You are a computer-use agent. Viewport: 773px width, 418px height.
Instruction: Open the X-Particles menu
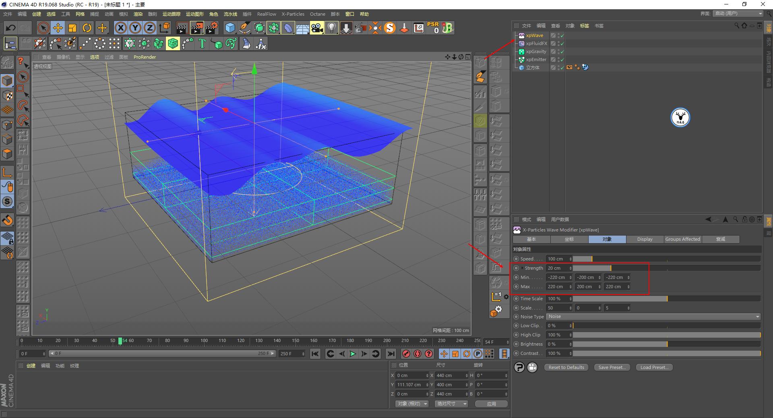click(293, 14)
